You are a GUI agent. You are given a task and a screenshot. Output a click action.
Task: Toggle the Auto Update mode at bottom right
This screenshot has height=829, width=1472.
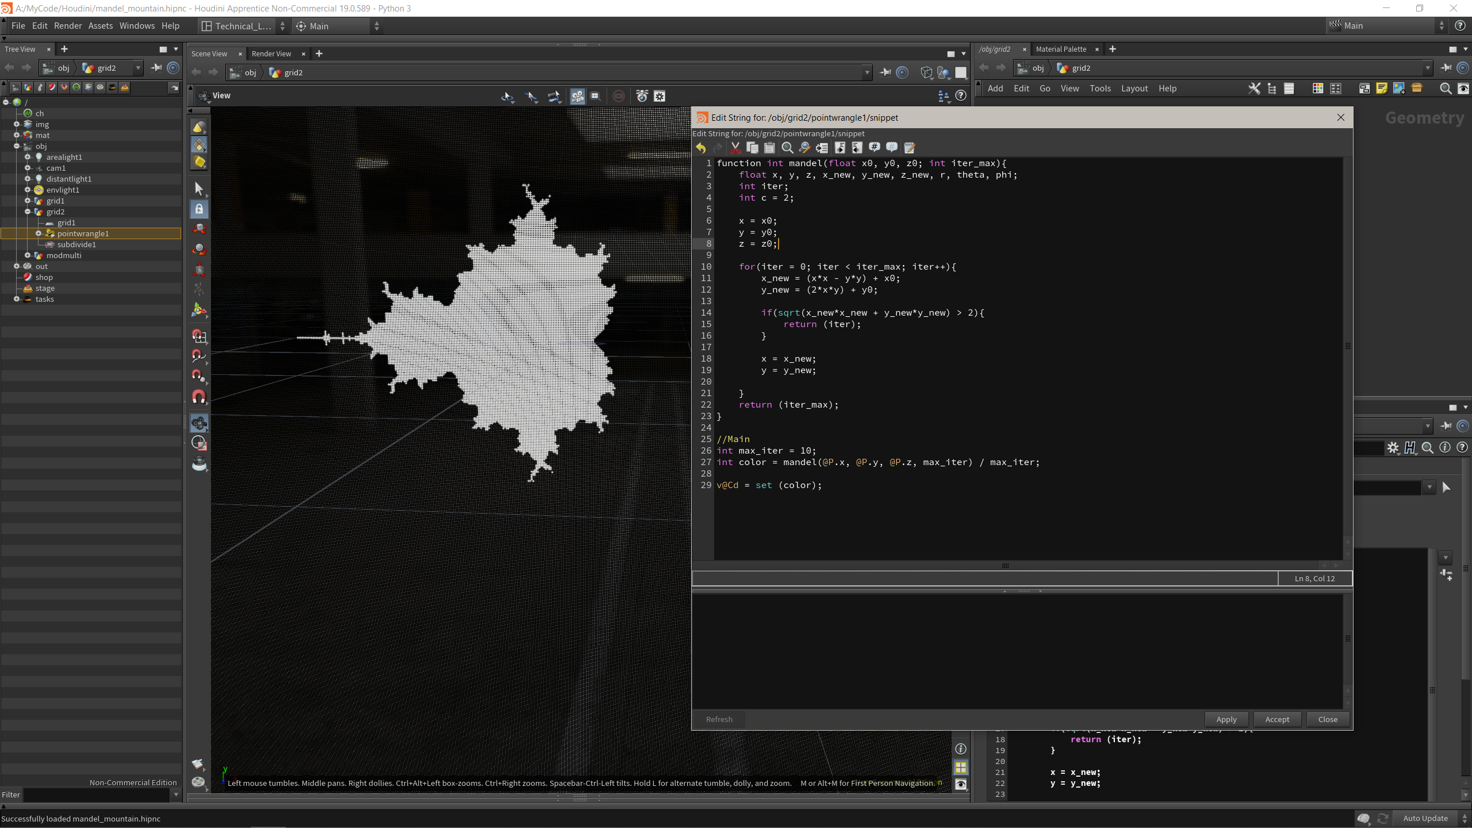(1425, 819)
